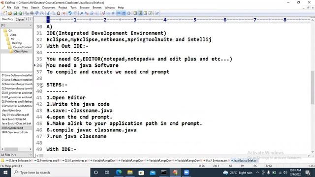Image resolution: width=315 pixels, height=177 pixels.
Task: Switch to the 01.Java Software document tab
Action: click(x=20, y=161)
